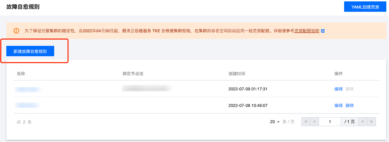Screen dimensions: 389x142
Task: Open the external link icon after 资源配额说明
Action: click(x=323, y=31)
